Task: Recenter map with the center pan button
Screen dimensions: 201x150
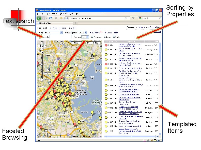Action: pyautogui.click(x=42, y=46)
